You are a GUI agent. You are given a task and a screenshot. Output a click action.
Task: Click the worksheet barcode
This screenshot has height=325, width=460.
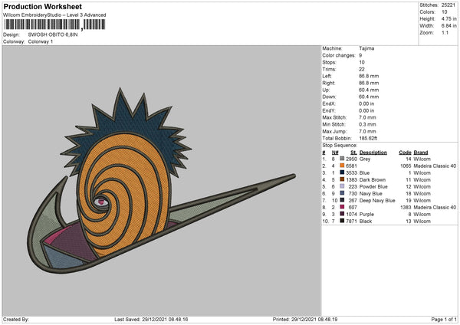(54, 25)
